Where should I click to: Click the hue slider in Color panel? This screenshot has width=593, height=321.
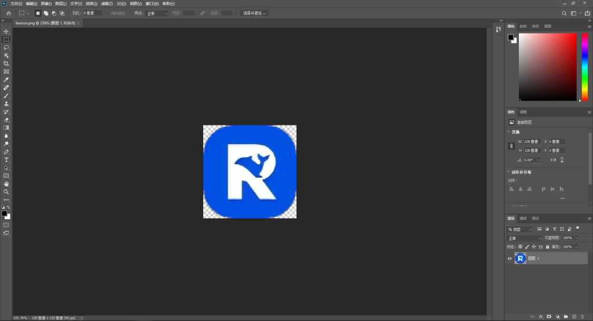point(585,67)
